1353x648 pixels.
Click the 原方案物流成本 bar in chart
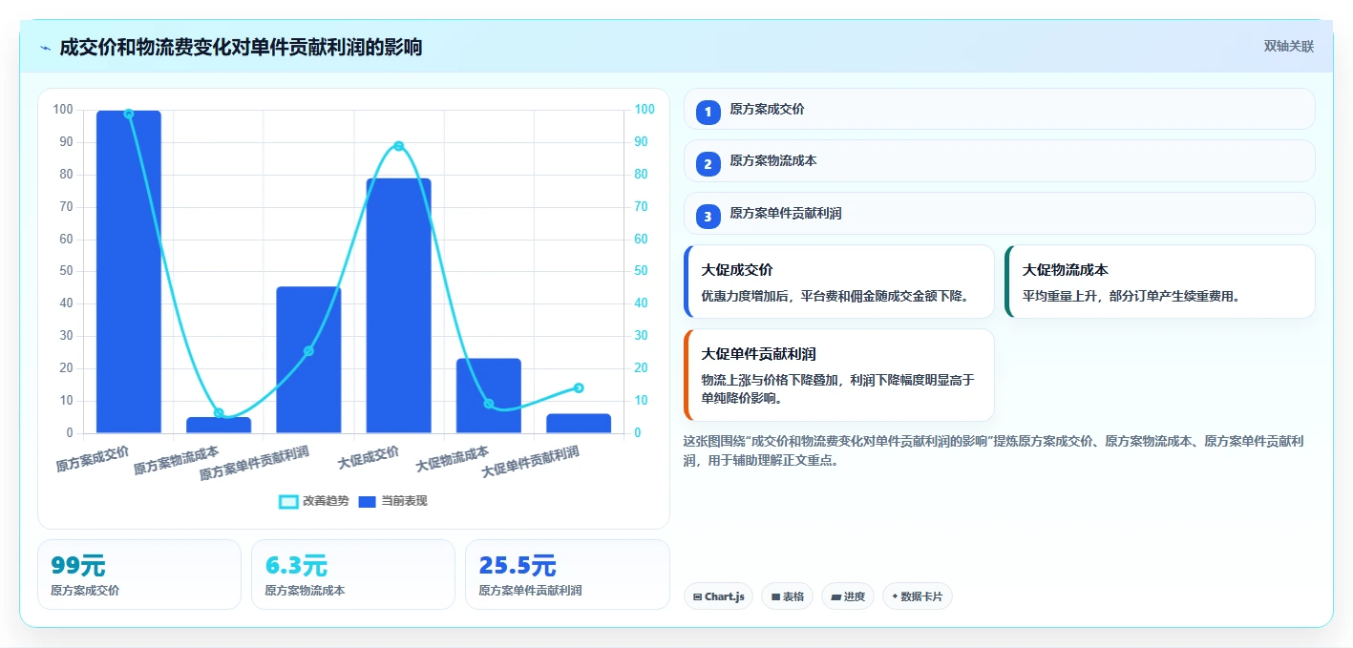coord(219,426)
